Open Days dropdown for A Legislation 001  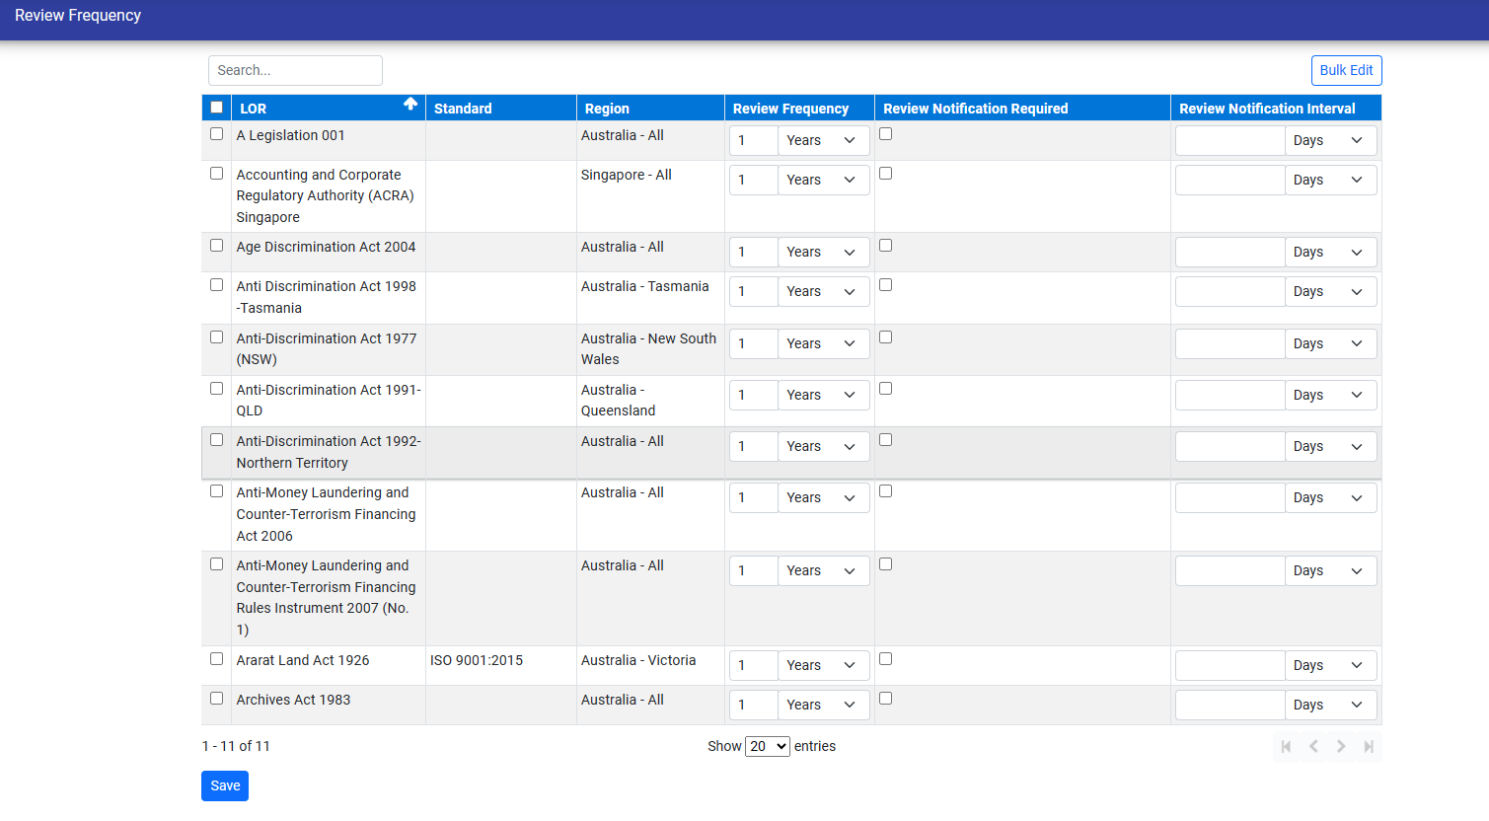coord(1329,141)
